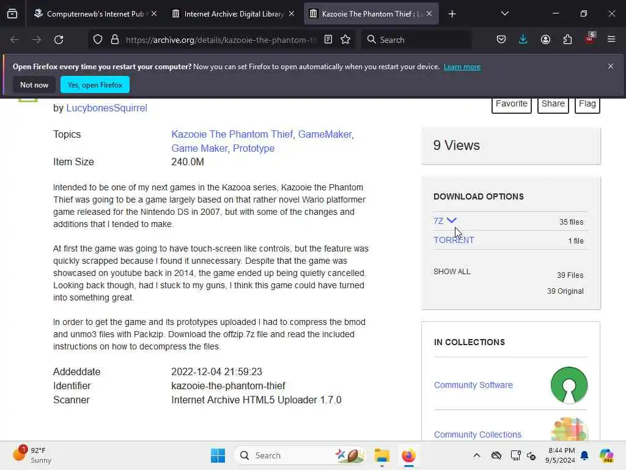Open the Community Collections link
Image resolution: width=626 pixels, height=470 pixels.
pyautogui.click(x=477, y=435)
